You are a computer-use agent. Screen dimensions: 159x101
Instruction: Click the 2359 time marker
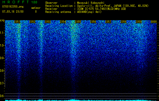click(x=139, y=22)
